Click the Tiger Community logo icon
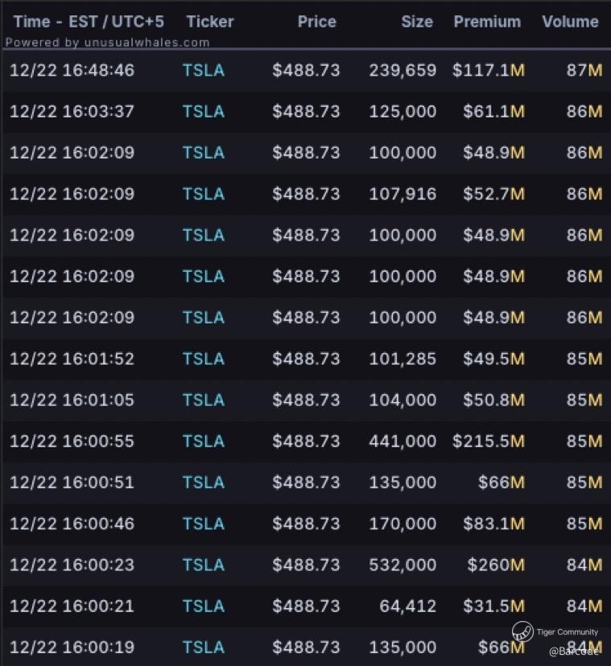 (x=522, y=631)
